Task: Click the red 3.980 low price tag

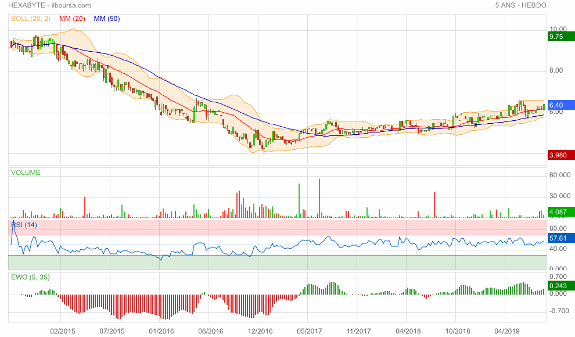Action: tap(561, 155)
